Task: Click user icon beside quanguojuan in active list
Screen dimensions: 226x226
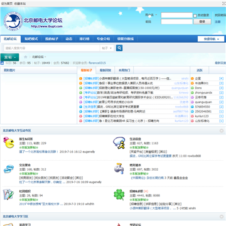Action: (192, 102)
